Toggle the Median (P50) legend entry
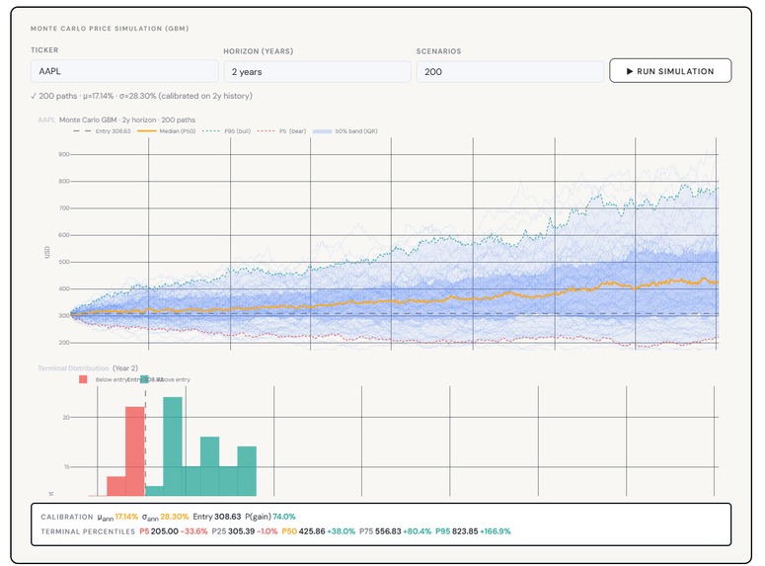The height and width of the screenshot is (566, 765). (x=167, y=131)
